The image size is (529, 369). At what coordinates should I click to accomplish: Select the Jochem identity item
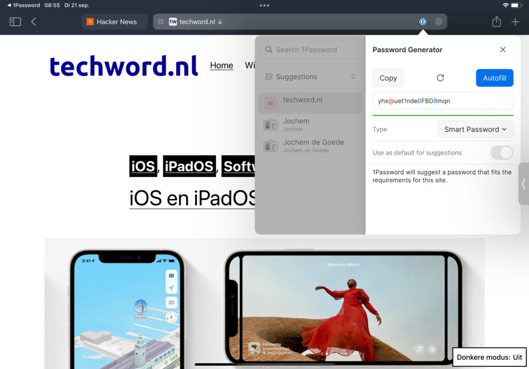[310, 124]
